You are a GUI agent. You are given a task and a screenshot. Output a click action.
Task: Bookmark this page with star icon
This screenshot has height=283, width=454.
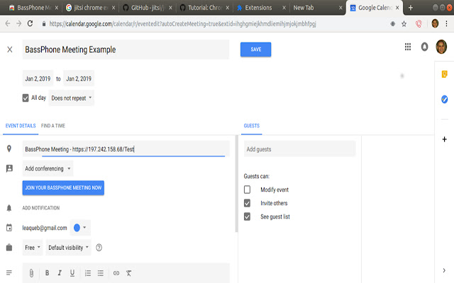click(x=404, y=24)
